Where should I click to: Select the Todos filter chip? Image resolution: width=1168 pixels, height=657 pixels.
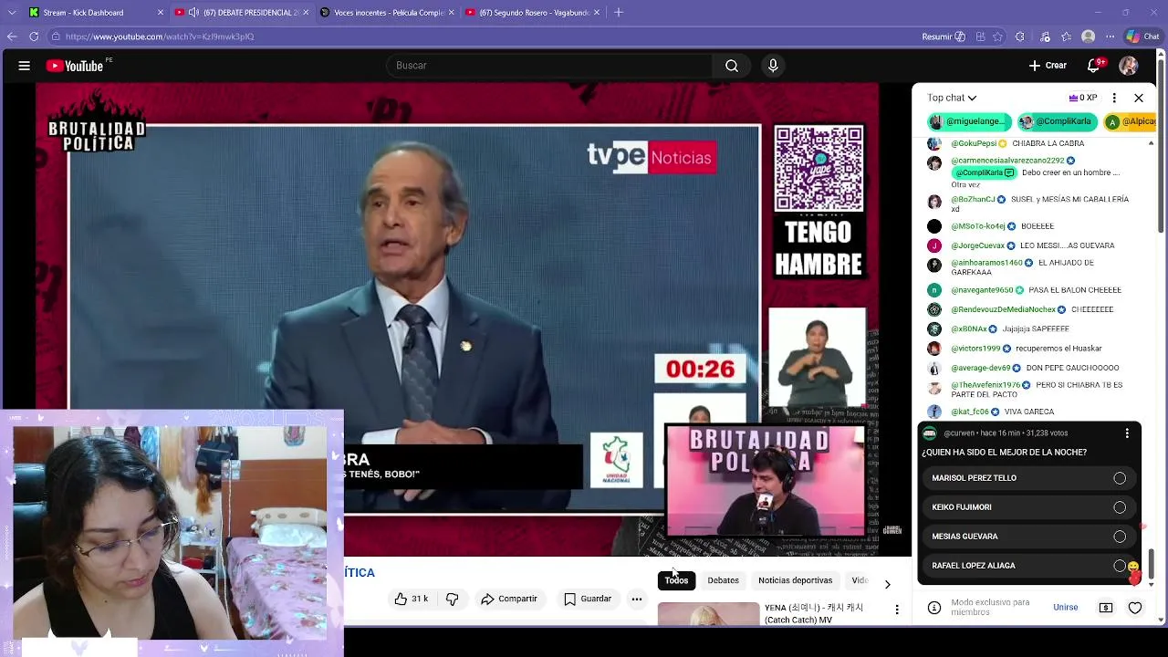[x=676, y=580]
